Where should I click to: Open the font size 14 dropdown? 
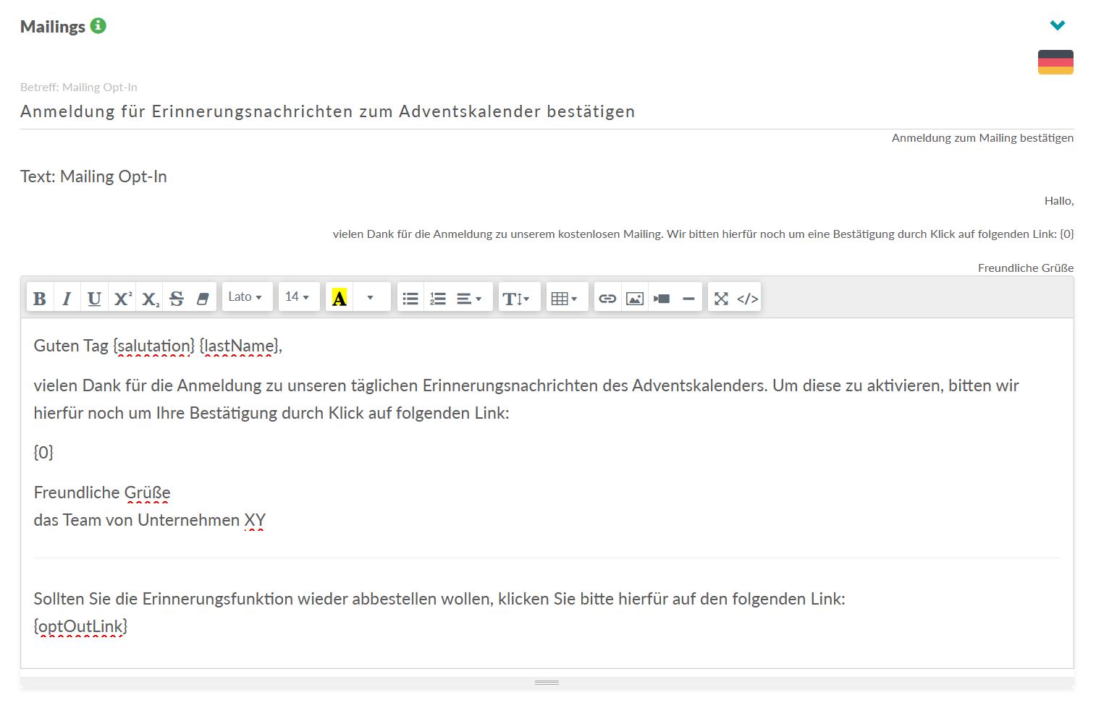coord(298,297)
